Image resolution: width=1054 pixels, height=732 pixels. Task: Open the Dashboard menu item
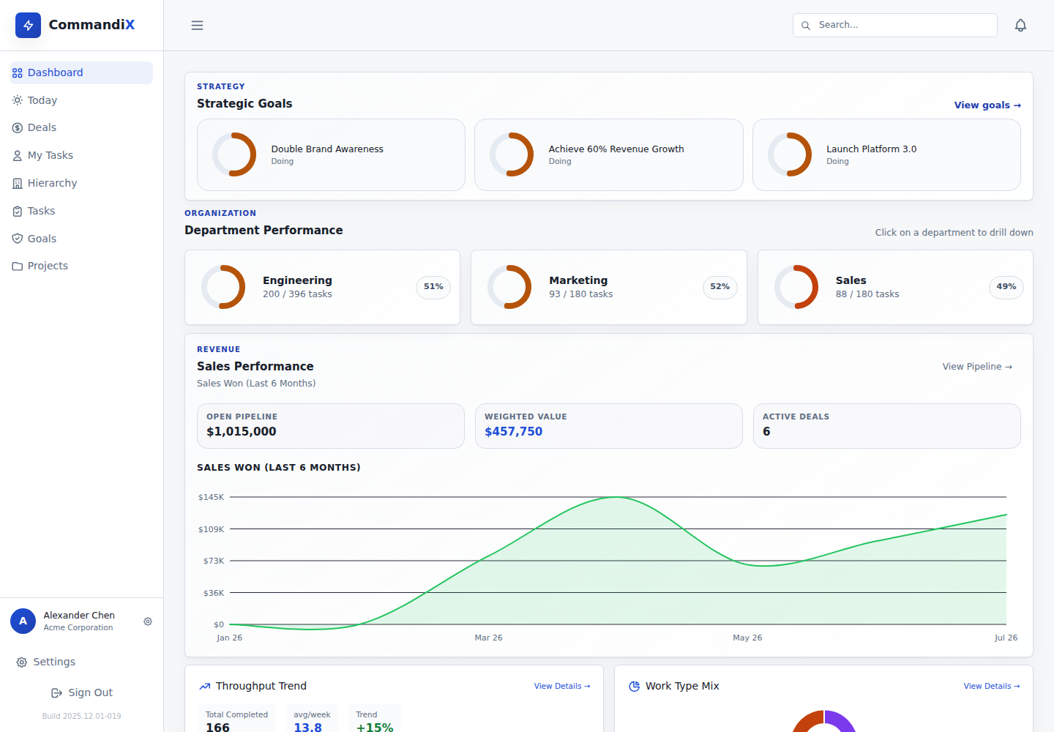tap(82, 72)
